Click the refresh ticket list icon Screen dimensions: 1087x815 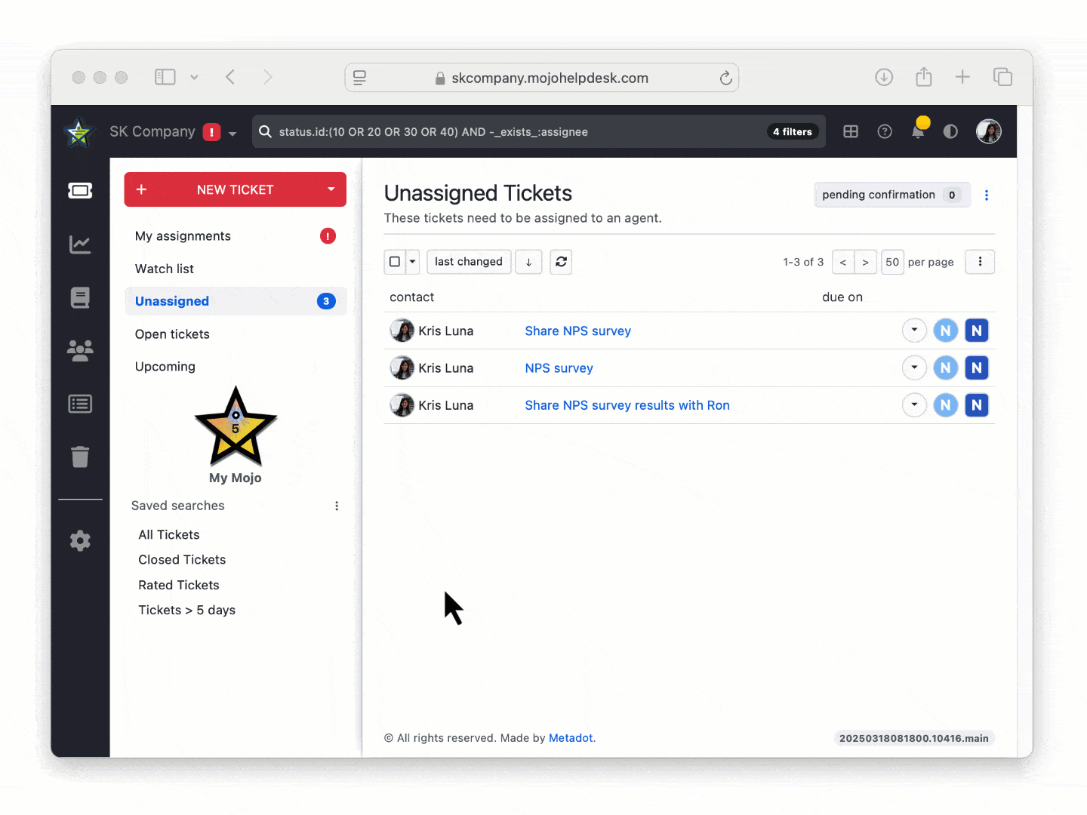(x=561, y=262)
